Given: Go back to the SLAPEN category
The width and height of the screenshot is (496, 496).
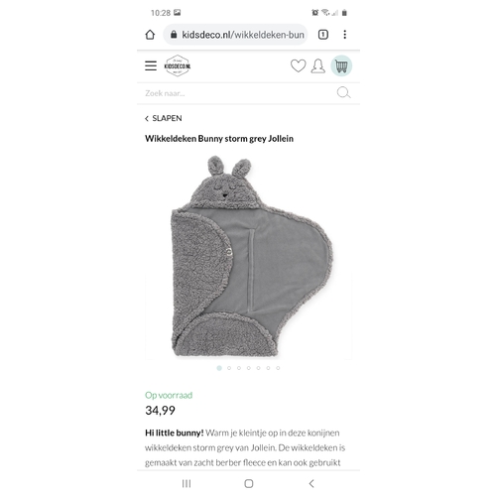Looking at the screenshot, I should pos(164,118).
